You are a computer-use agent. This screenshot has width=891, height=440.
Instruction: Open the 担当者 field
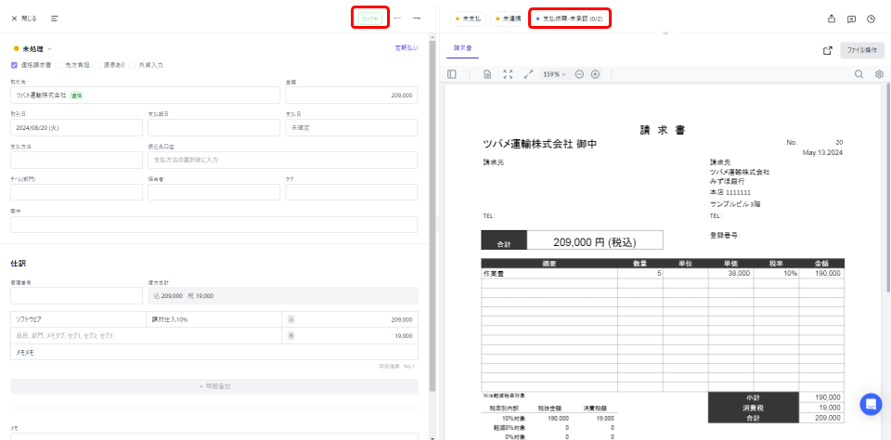pos(213,192)
